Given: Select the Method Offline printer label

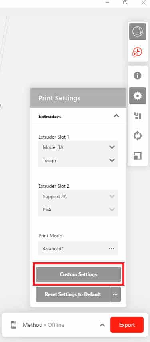Looking at the screenshot, I should pos(44,325).
